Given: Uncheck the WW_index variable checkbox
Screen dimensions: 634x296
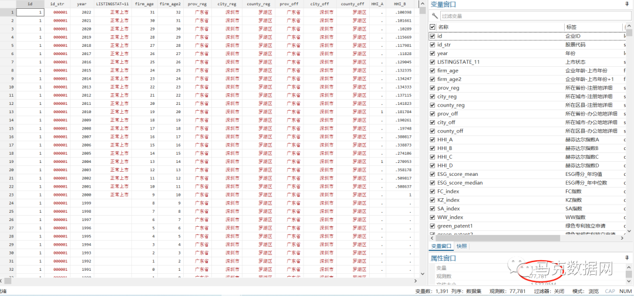Looking at the screenshot, I should [432, 217].
